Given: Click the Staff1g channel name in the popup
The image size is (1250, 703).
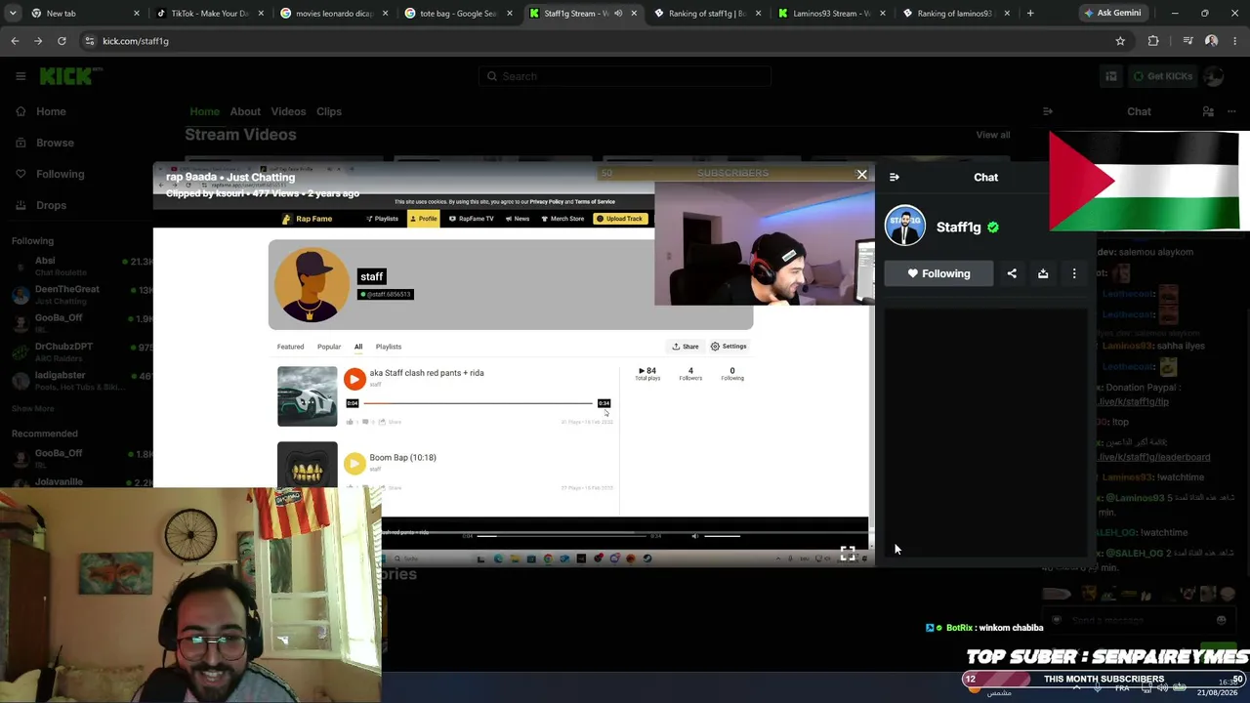Looking at the screenshot, I should [x=958, y=227].
